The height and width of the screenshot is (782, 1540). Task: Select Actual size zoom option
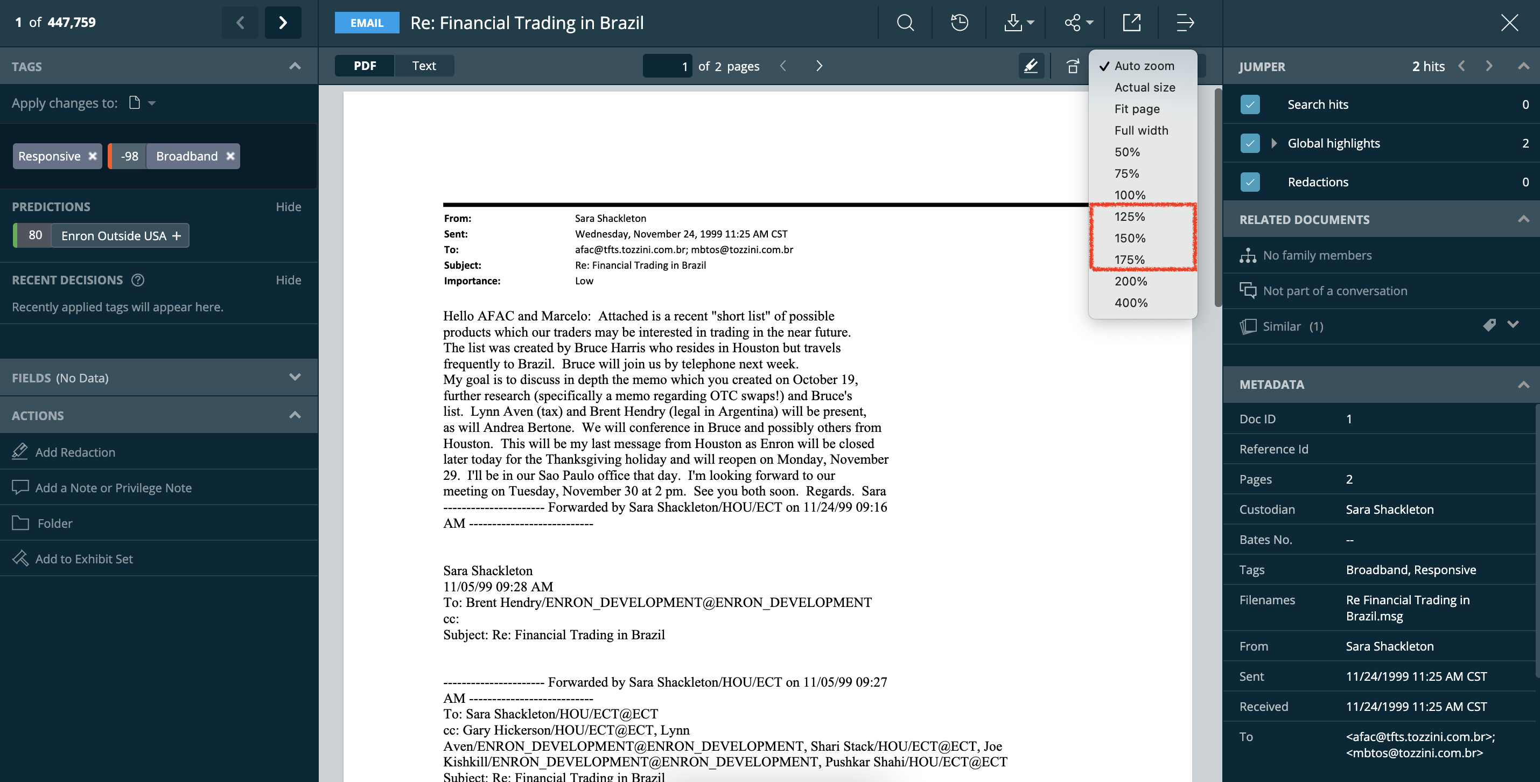1143,87
